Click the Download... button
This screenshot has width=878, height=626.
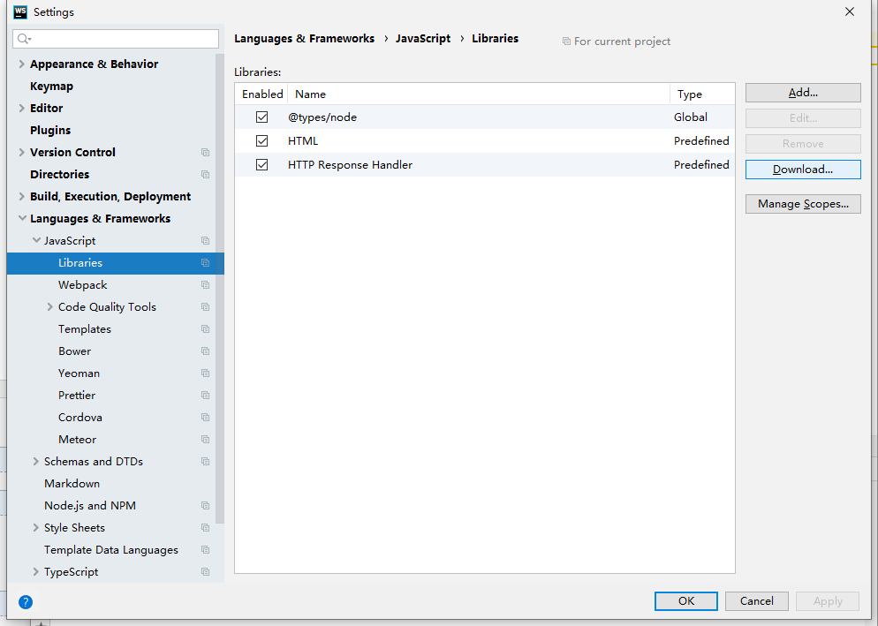click(803, 170)
